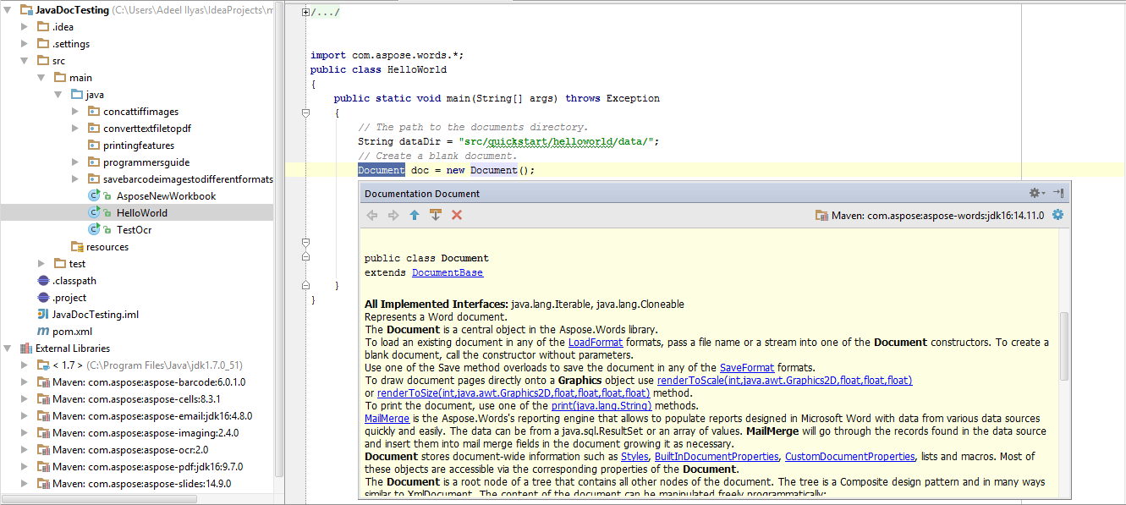This screenshot has height=505, width=1126.
Task: Collapse the main folder
Action: 41,78
